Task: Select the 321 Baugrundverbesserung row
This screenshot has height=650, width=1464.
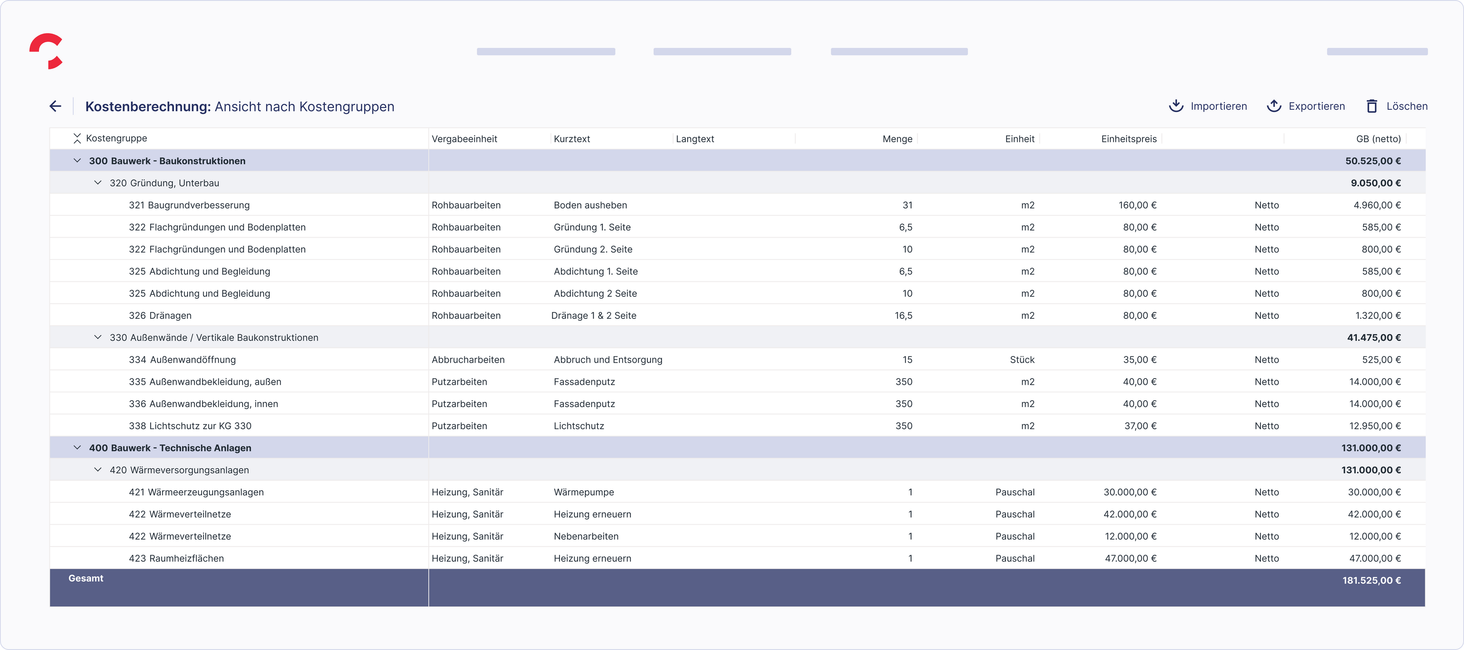Action: point(189,205)
